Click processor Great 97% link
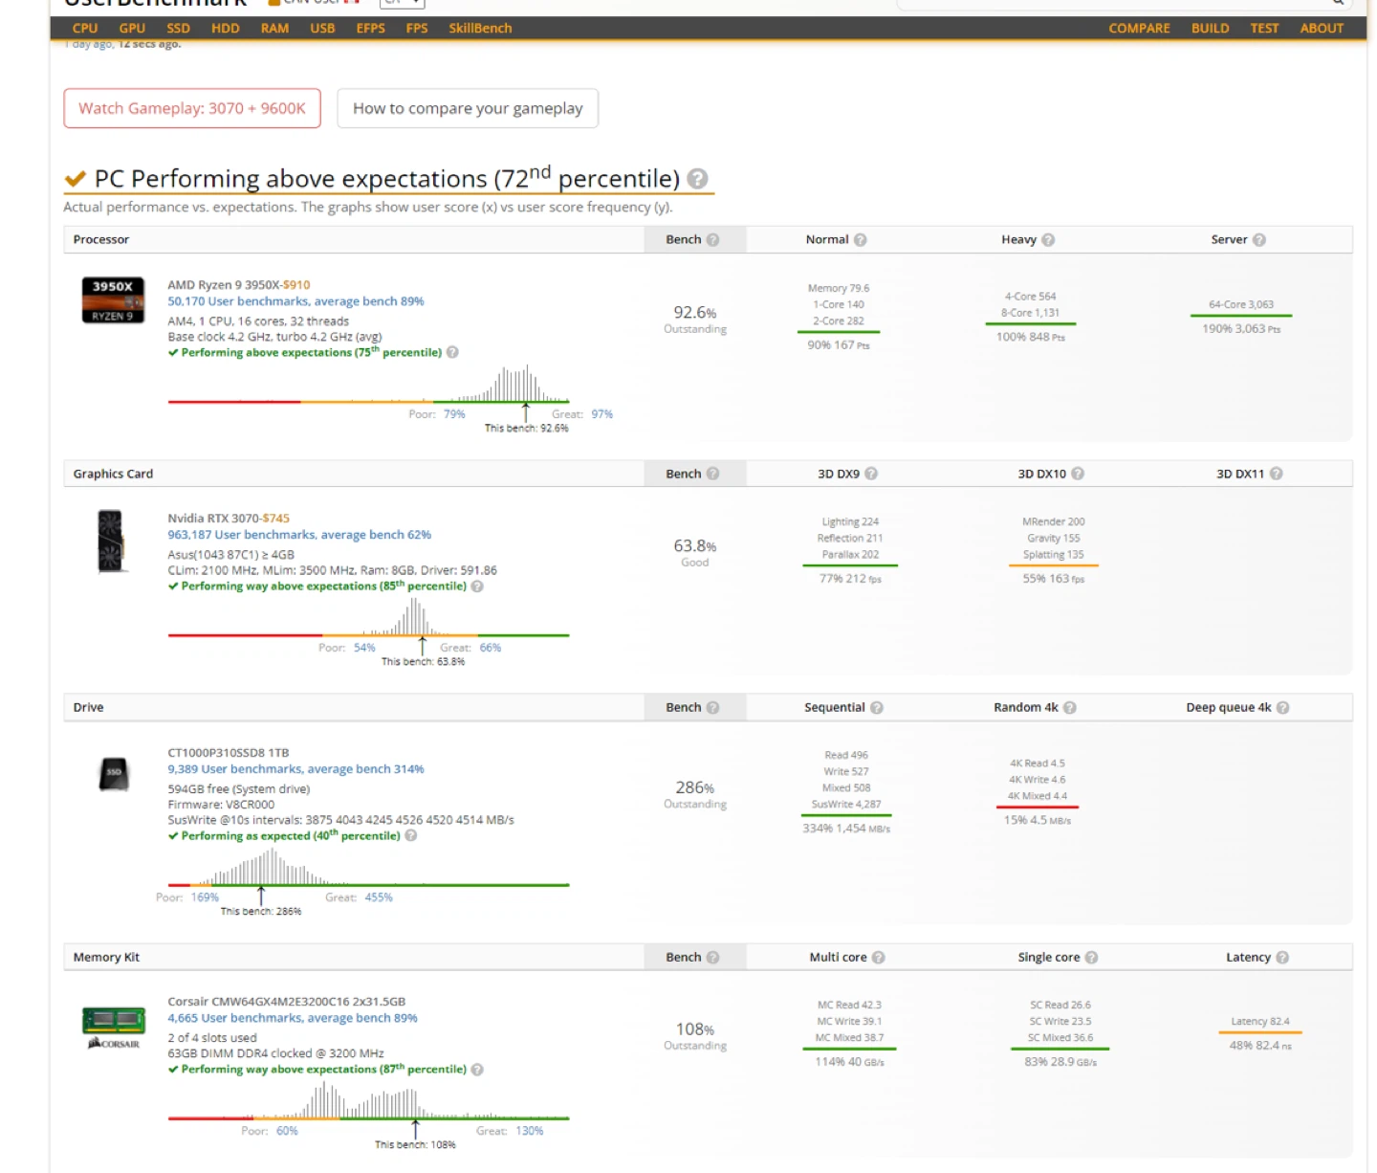This screenshot has height=1173, width=1377. 601,414
